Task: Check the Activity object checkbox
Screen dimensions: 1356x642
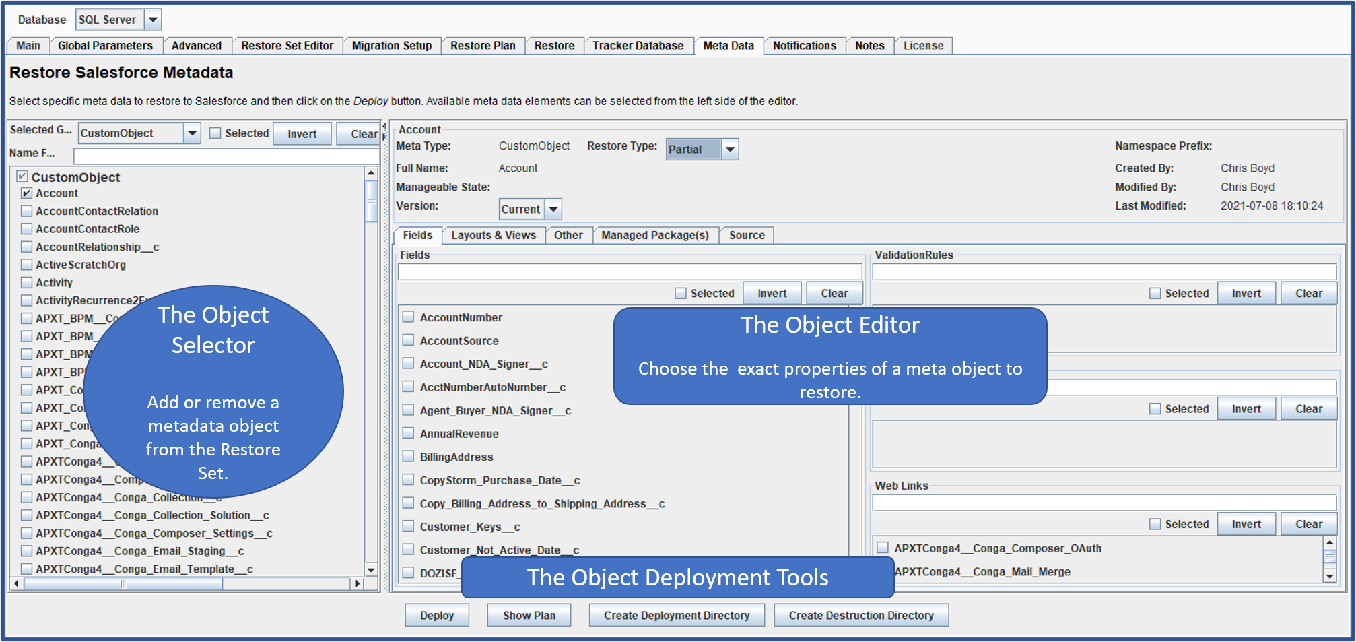Action: pos(27,283)
